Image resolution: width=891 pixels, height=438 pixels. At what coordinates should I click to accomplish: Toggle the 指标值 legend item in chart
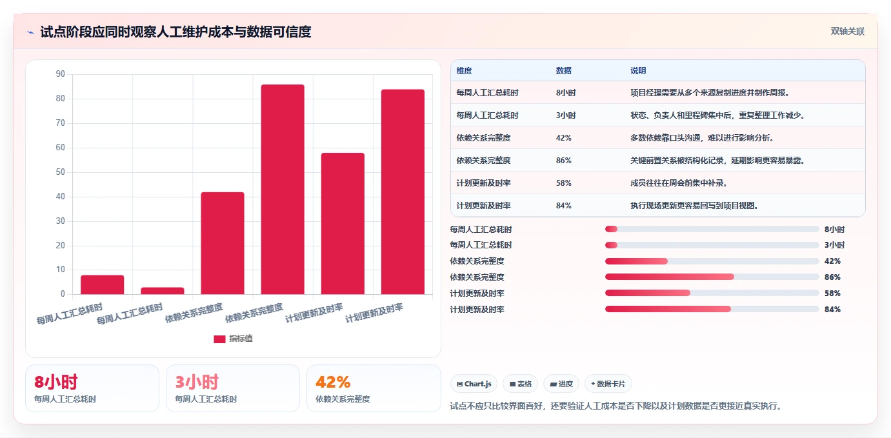[x=233, y=339]
